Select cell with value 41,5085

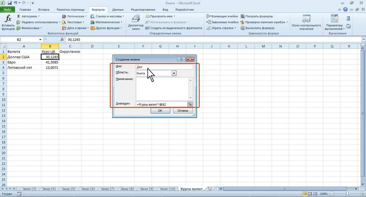tap(50, 62)
